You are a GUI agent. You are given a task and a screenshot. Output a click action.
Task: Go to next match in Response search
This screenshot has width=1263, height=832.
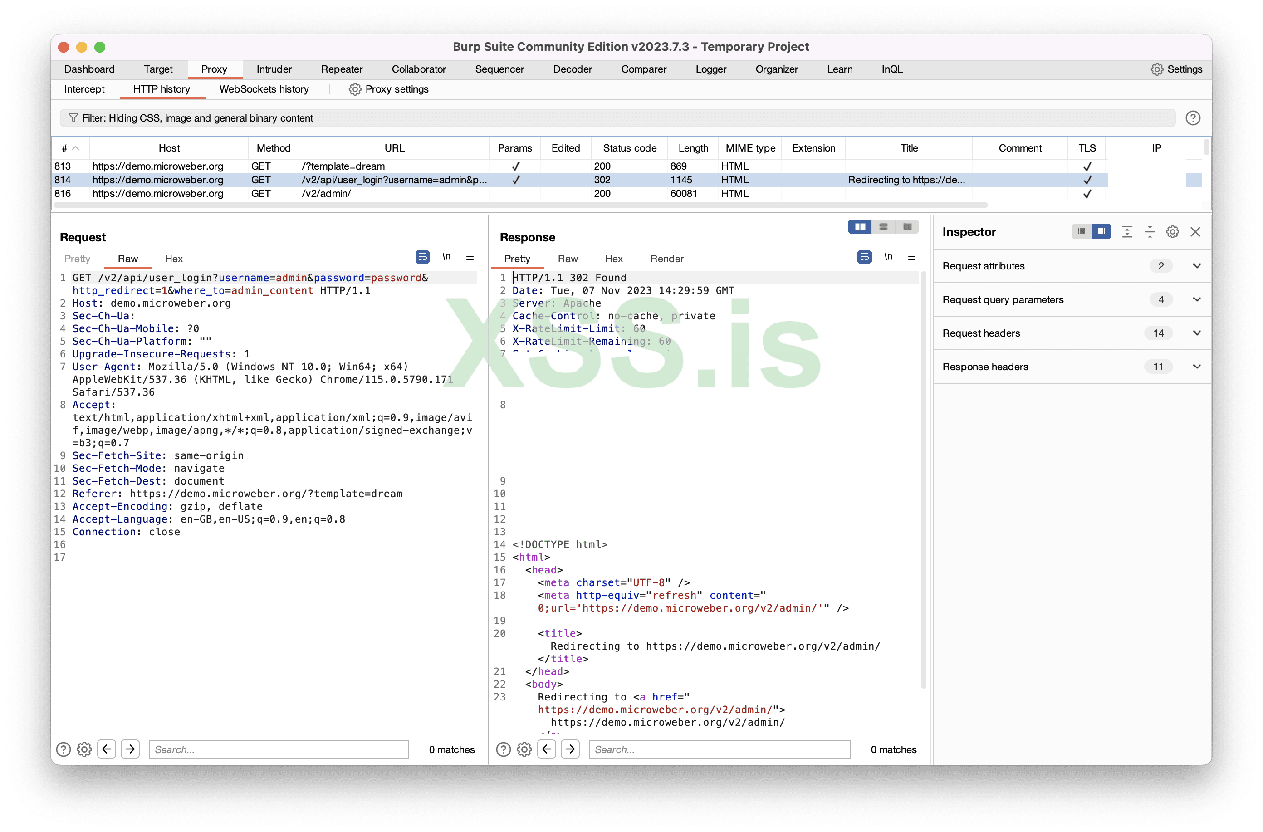570,749
